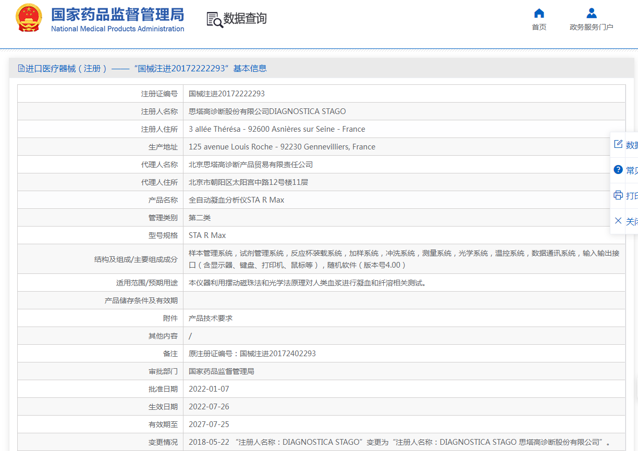The image size is (638, 451).
Task: Click 原注册证编号 remark value
Action: coord(252,354)
